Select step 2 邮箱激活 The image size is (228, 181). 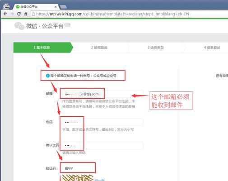click(99, 48)
